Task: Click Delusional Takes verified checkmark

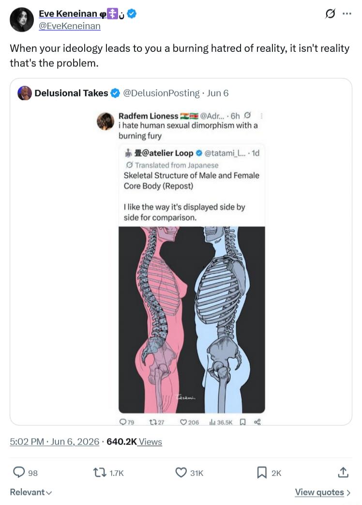Action: (115, 93)
